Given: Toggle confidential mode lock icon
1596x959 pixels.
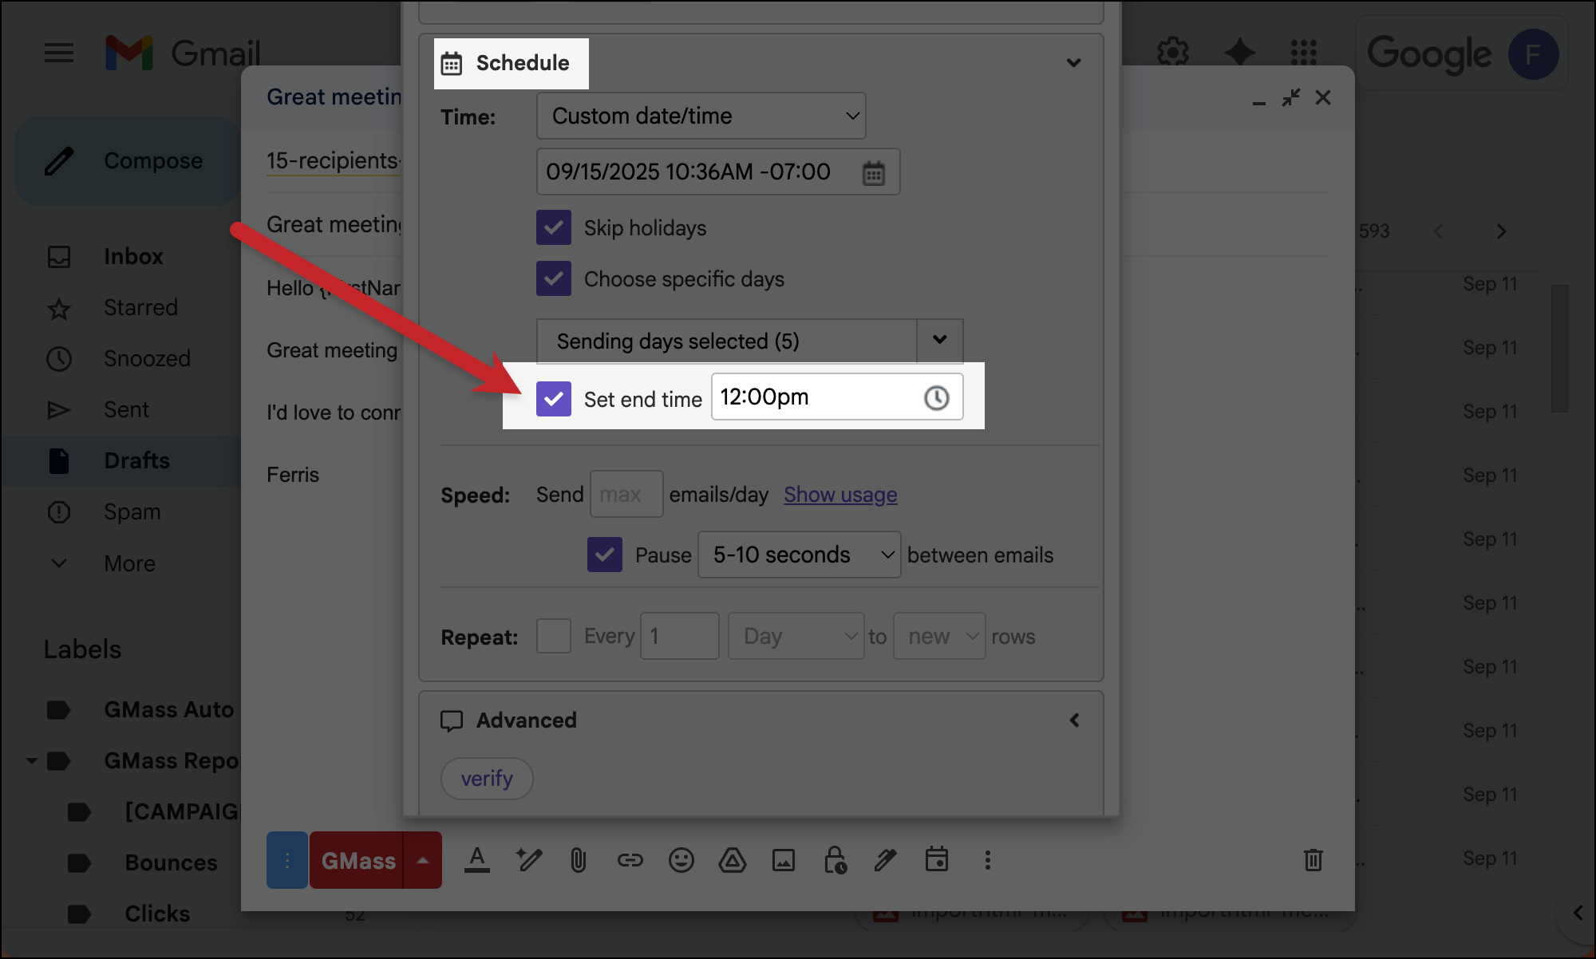Looking at the screenshot, I should pyautogui.click(x=835, y=860).
